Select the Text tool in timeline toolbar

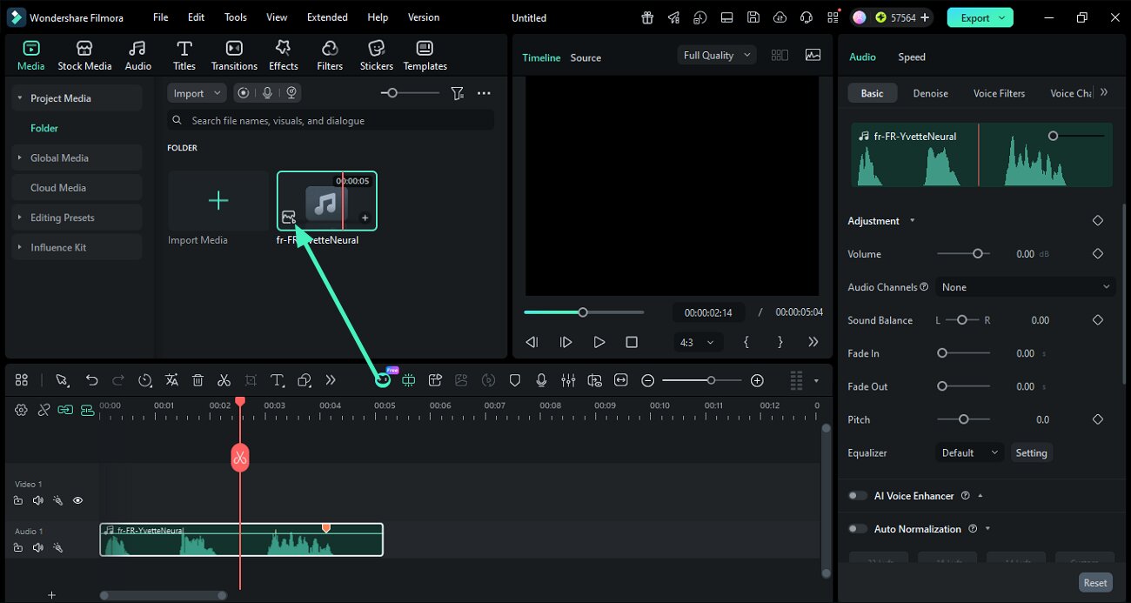click(278, 380)
